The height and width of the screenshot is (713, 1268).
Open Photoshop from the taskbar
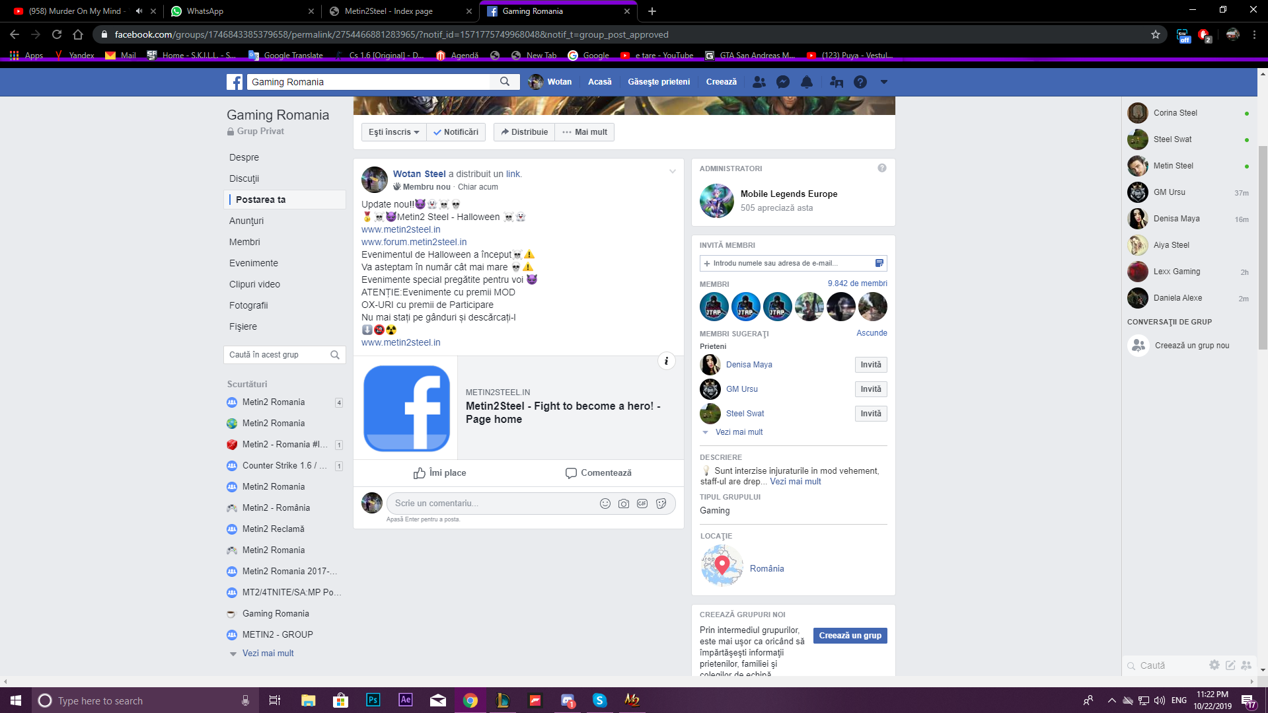click(x=373, y=700)
